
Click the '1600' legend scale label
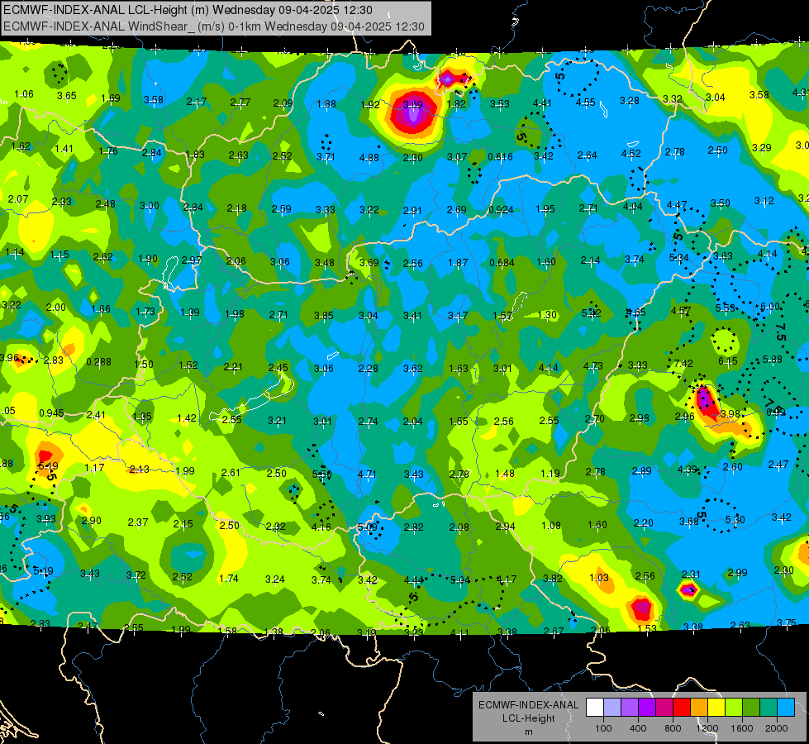pyautogui.click(x=742, y=728)
